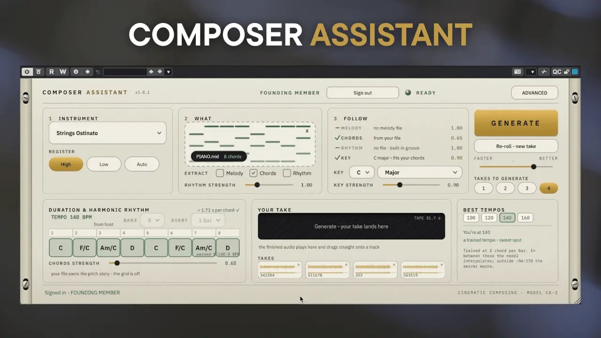Toggle the CHORDS follow checkmark
Viewport: 601px width, 338px height.
point(338,138)
